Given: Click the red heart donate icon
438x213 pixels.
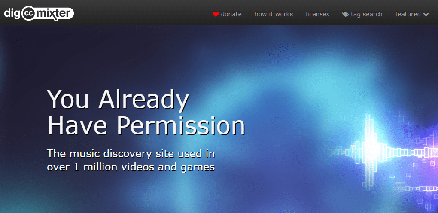Looking at the screenshot, I should pyautogui.click(x=216, y=14).
